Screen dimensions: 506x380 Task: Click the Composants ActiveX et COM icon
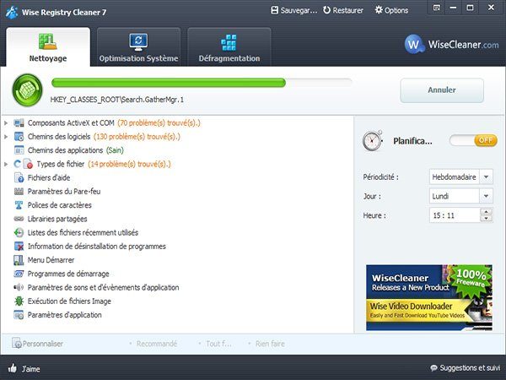click(19, 123)
